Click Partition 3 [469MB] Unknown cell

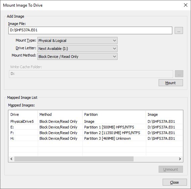click(x=107, y=138)
